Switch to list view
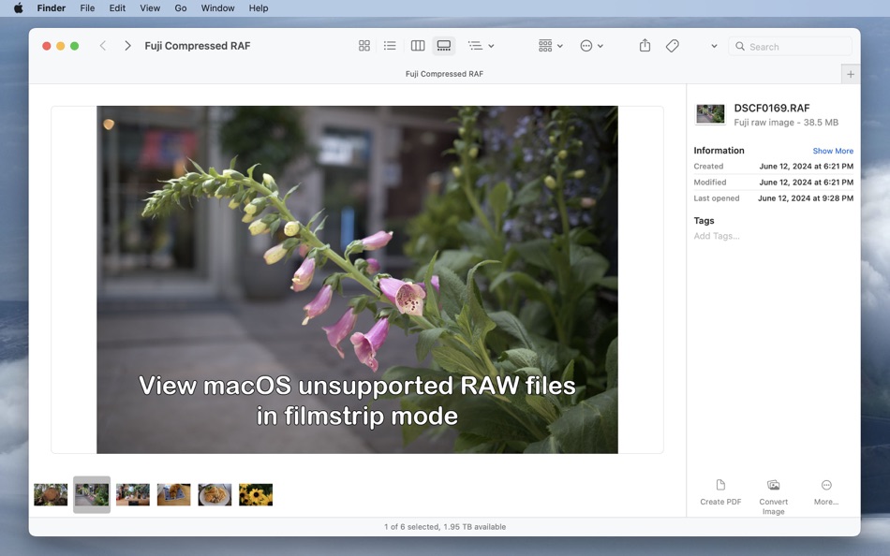This screenshot has width=890, height=556. [x=390, y=45]
